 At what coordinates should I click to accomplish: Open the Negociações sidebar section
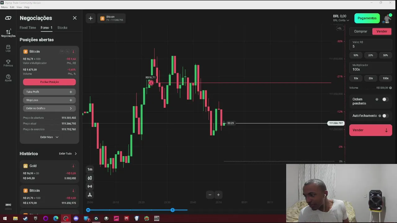click(8, 33)
